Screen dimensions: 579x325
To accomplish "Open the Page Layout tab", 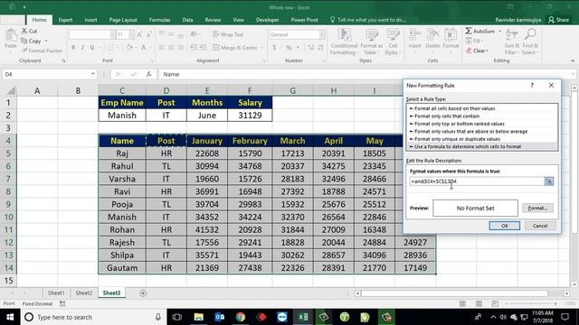I will [123, 20].
